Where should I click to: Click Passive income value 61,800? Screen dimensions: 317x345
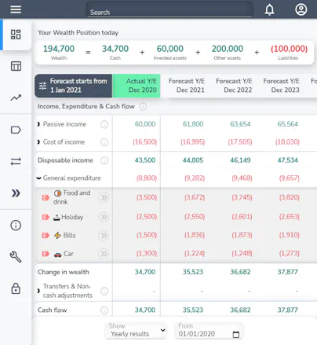[x=193, y=124]
